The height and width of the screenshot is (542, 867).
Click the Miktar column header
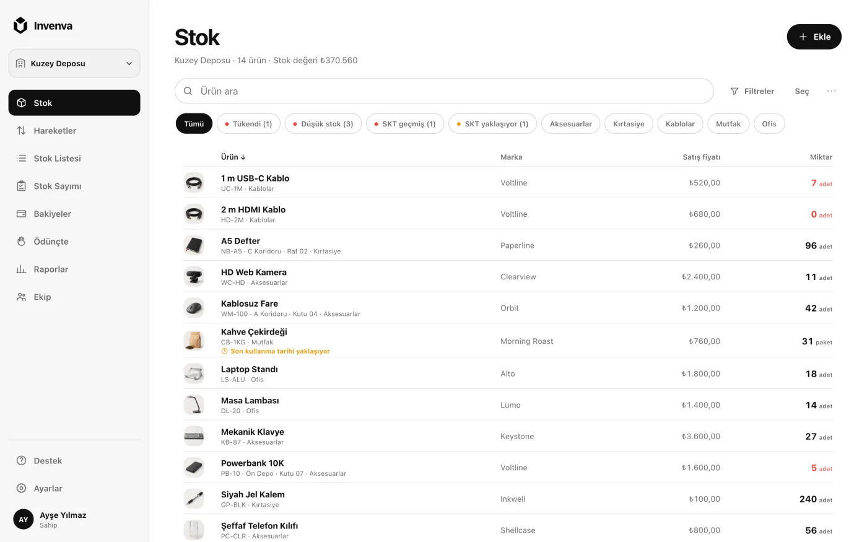pos(821,157)
